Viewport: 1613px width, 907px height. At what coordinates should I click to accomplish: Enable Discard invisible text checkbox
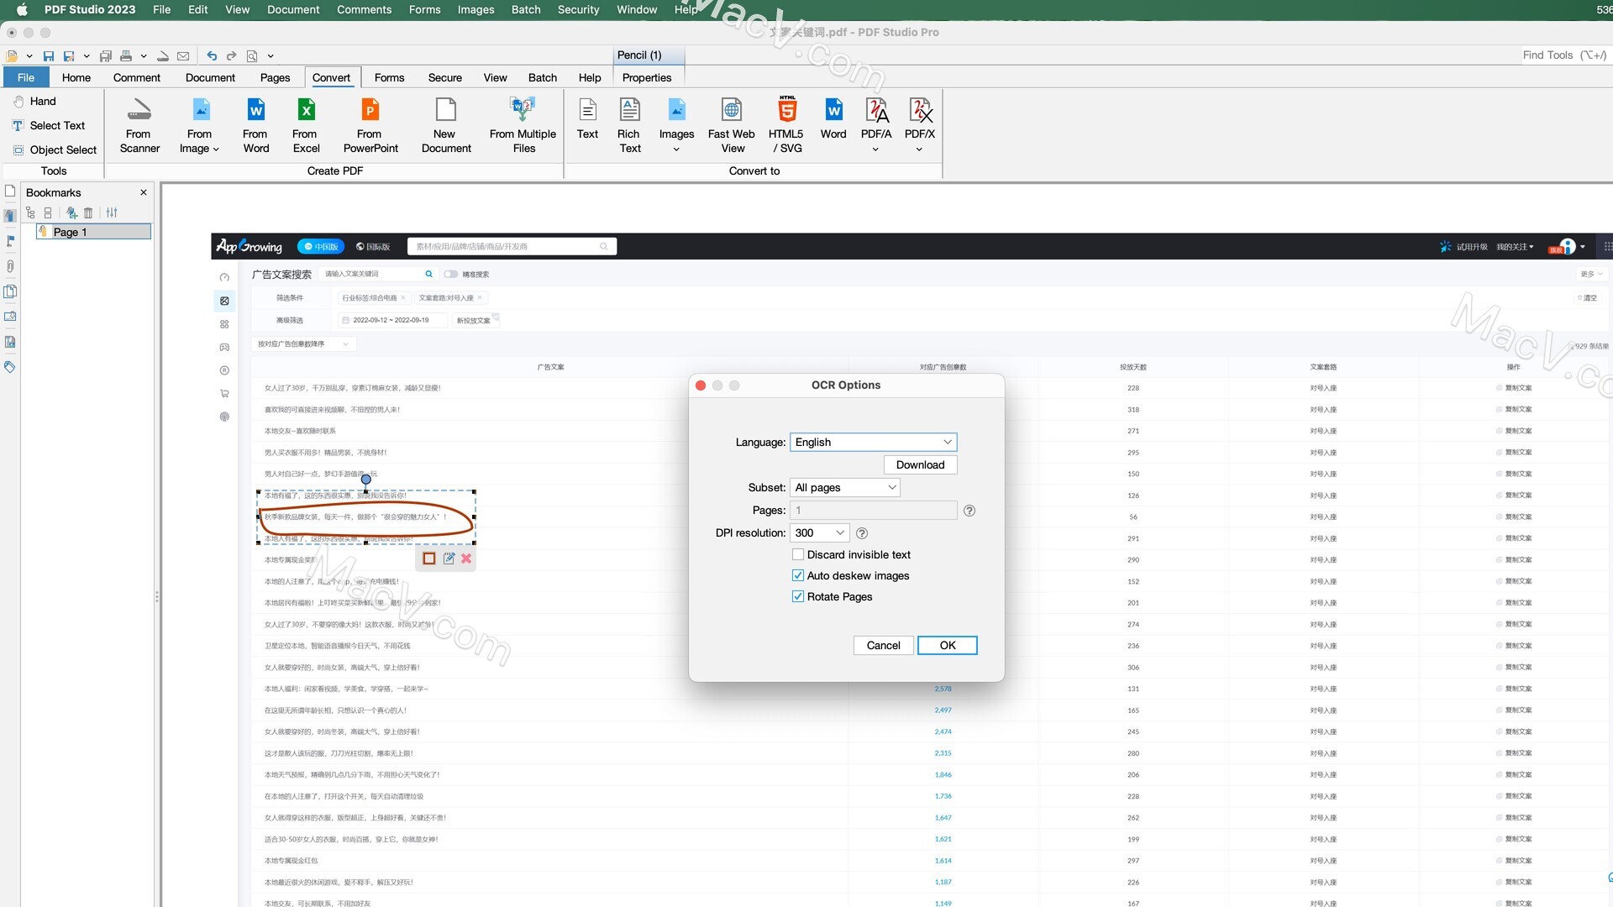(x=798, y=554)
